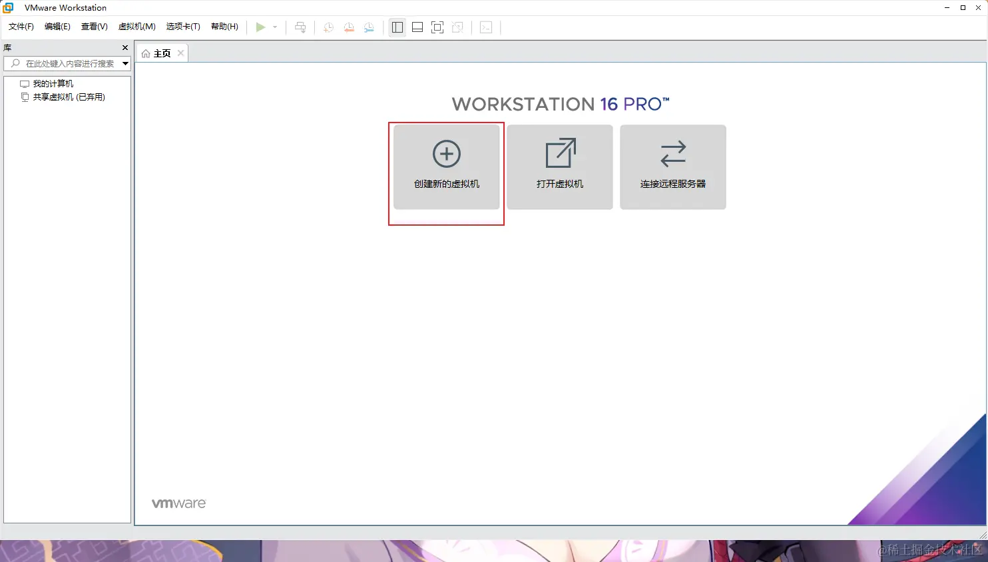Click the console view terminal icon
988x562 pixels.
tap(486, 27)
